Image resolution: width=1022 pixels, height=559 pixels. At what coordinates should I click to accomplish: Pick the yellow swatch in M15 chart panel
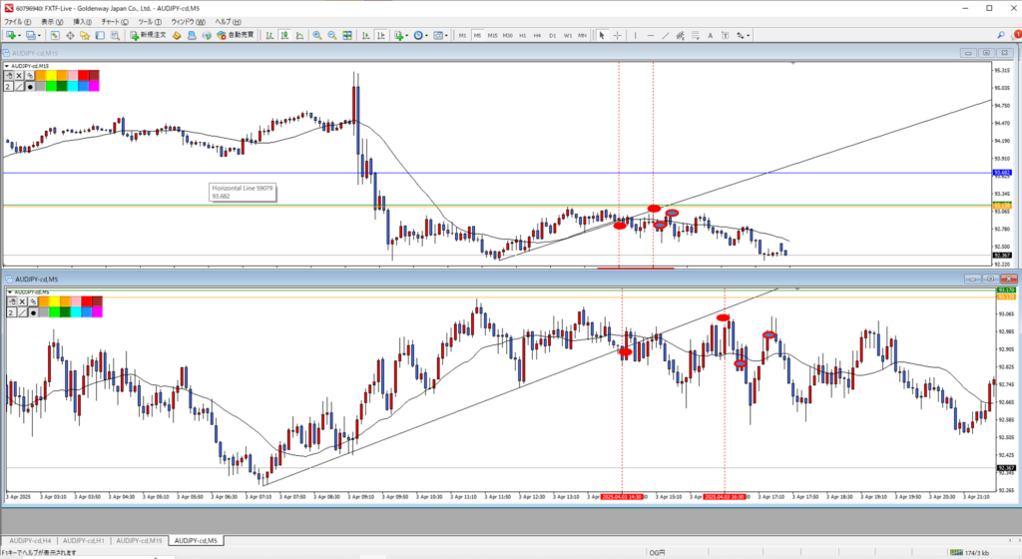[x=51, y=76]
